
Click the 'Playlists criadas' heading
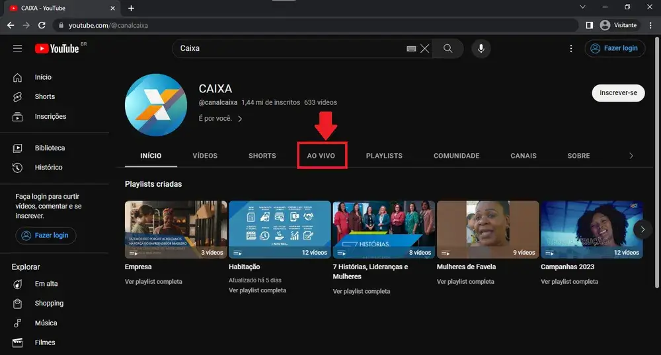click(x=153, y=184)
